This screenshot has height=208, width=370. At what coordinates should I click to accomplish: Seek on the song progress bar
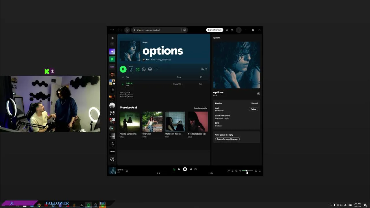point(185,173)
